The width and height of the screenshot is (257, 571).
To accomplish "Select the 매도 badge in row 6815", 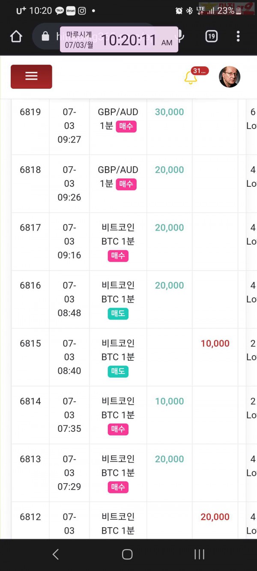I will coord(118,371).
